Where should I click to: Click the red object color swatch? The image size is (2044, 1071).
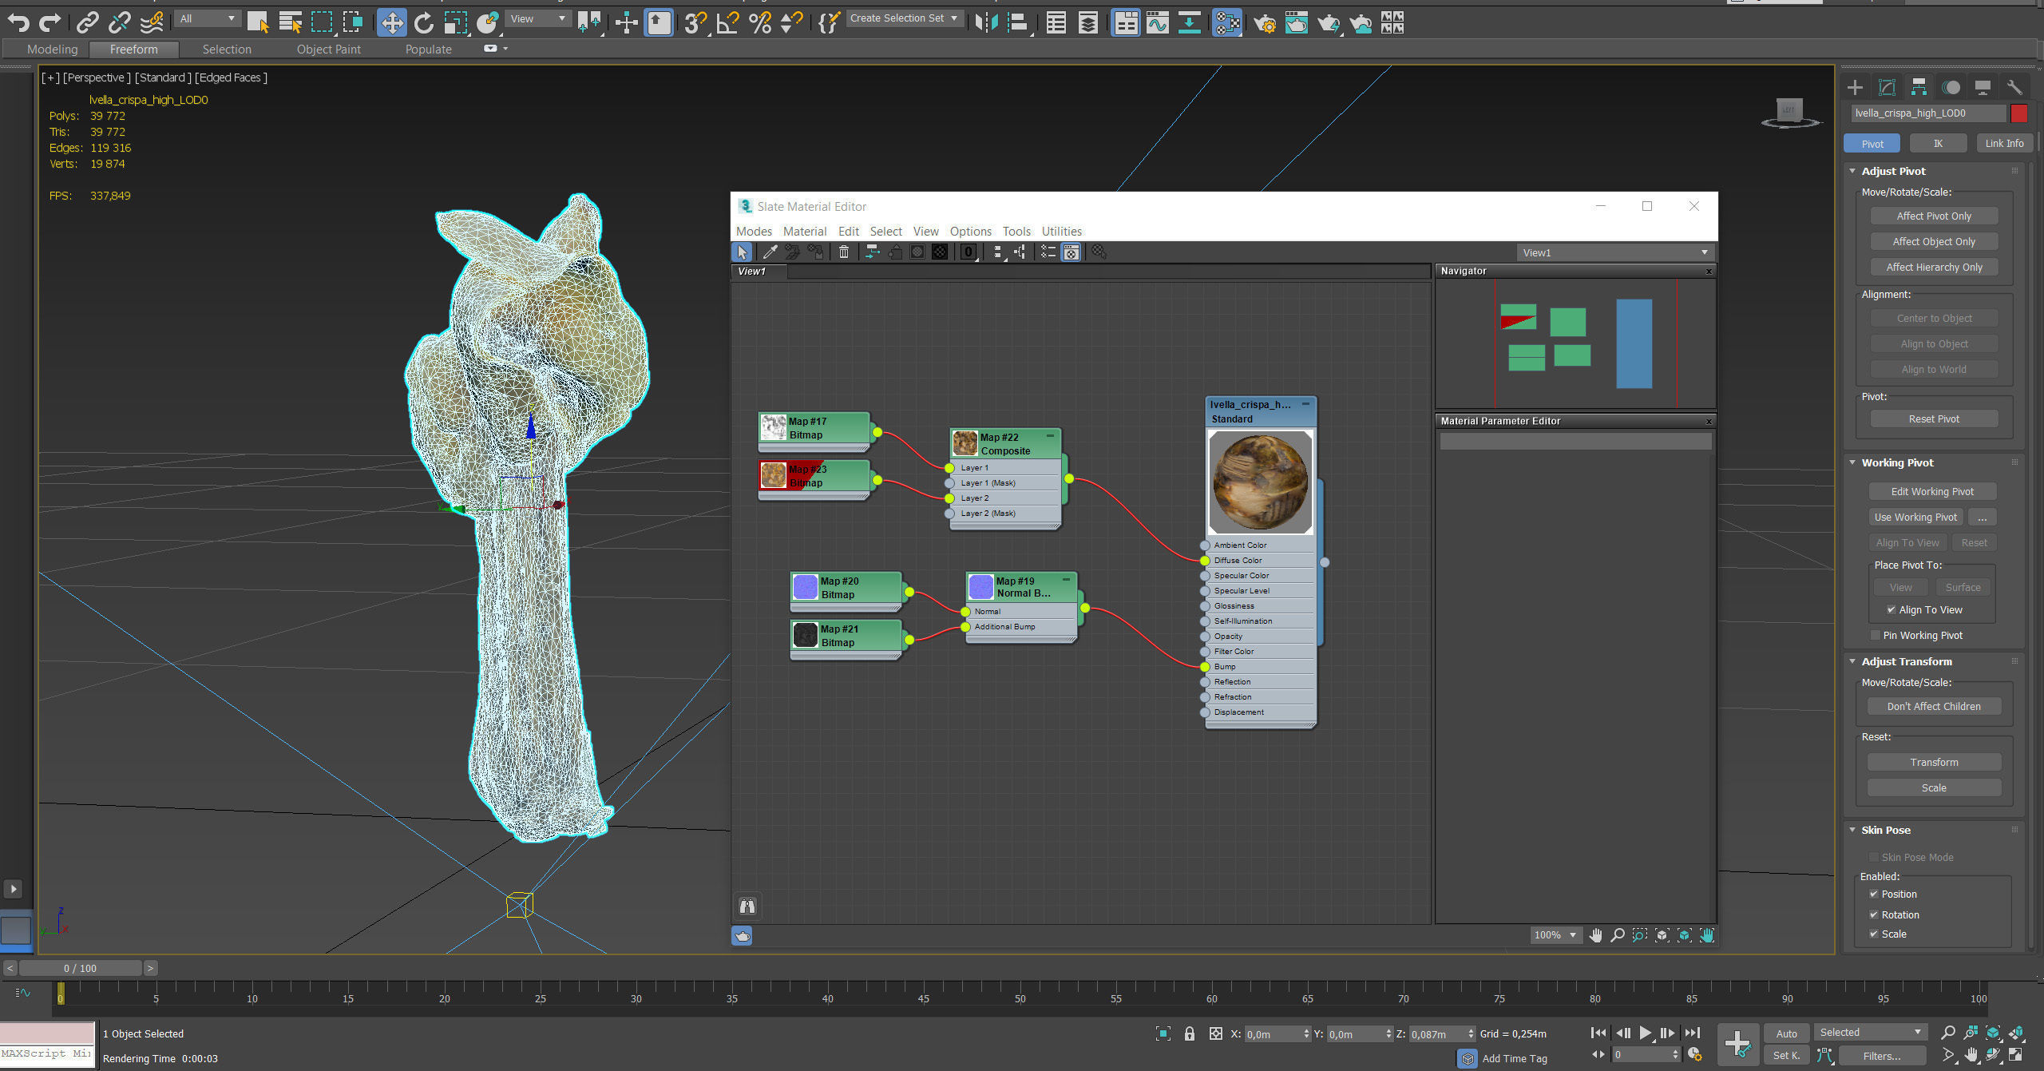tap(2019, 113)
